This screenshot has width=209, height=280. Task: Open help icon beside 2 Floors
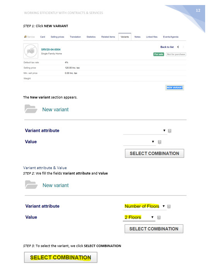[159, 218]
